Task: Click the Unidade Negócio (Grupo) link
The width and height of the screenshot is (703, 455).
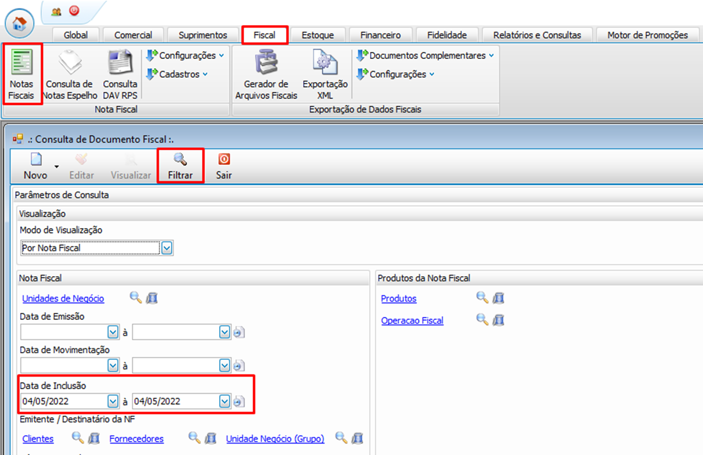Action: 275,439
